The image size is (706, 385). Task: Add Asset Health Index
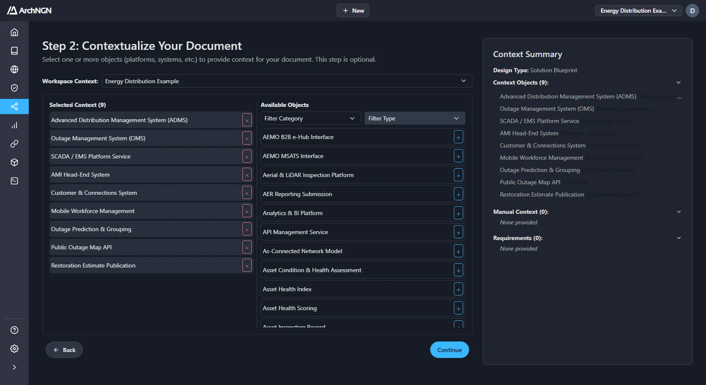coord(458,289)
